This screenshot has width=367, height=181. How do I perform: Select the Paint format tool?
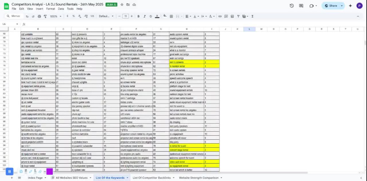(45, 16)
